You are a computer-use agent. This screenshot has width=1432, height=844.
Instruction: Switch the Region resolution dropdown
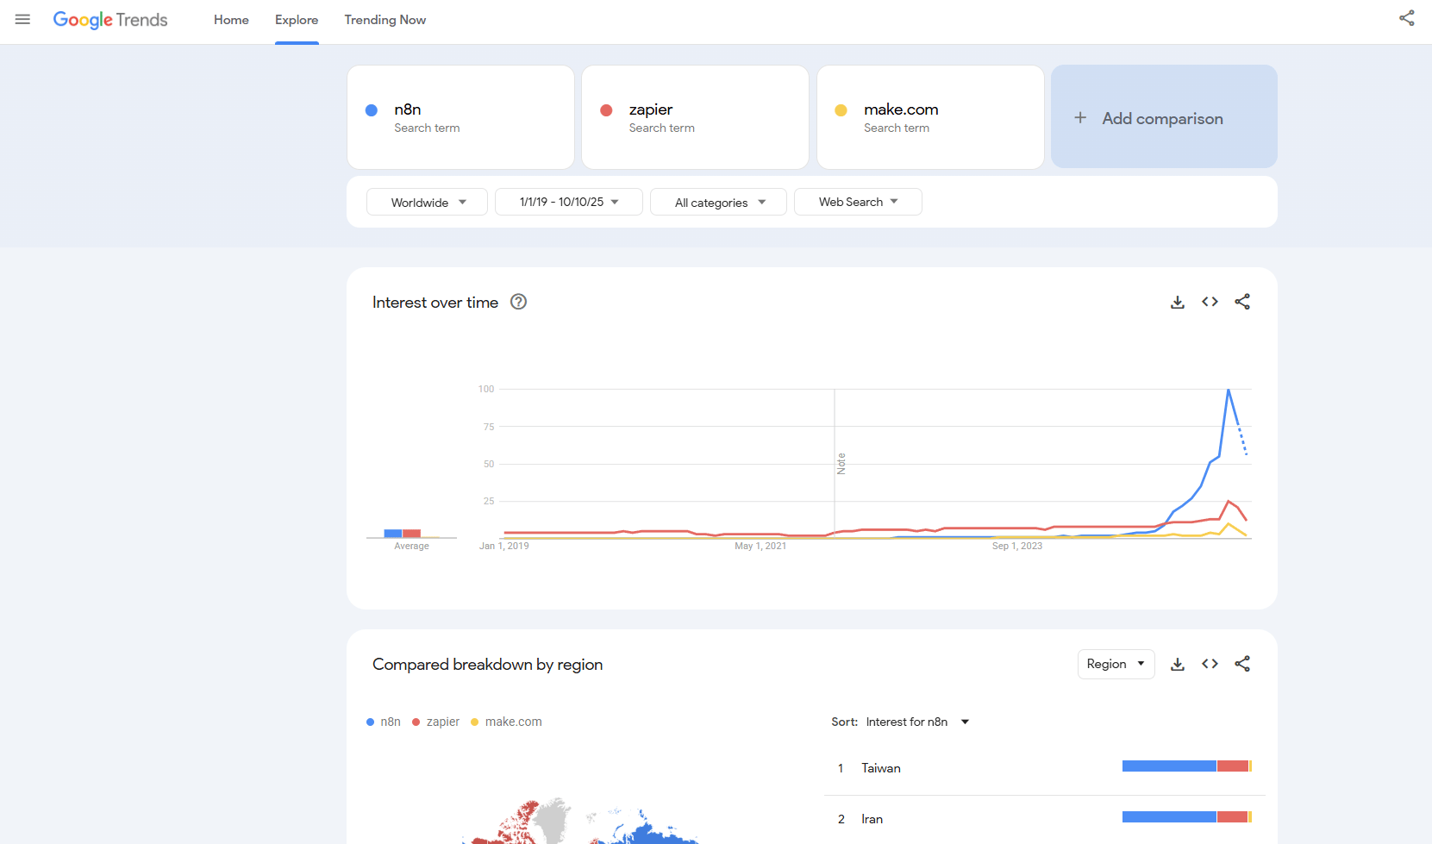1116,664
